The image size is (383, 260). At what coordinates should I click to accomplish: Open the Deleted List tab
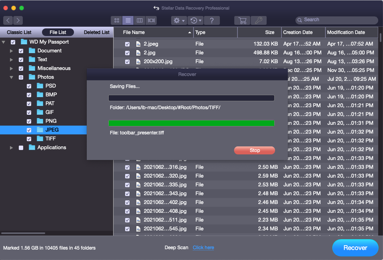[96, 32]
